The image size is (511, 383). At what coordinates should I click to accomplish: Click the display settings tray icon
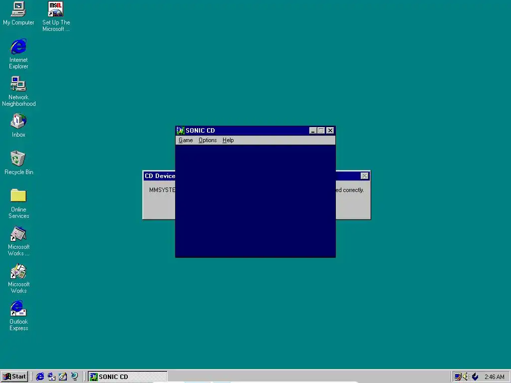click(458, 377)
